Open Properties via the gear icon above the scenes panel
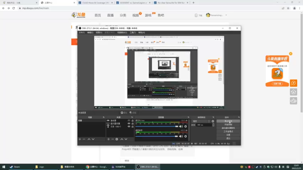Viewport: 303px width, 170px height. click(124, 113)
